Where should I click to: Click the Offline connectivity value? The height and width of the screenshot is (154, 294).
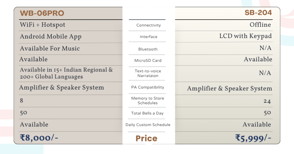pos(260,25)
